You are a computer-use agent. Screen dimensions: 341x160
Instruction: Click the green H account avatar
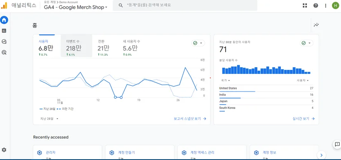336,5
